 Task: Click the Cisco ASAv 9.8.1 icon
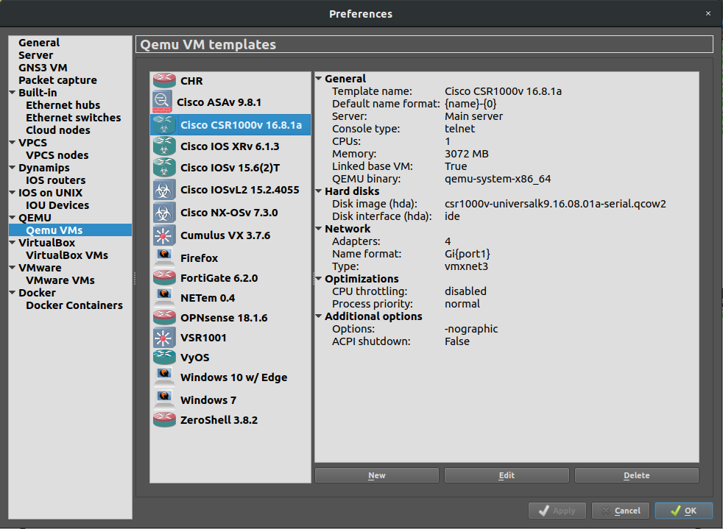coord(162,102)
